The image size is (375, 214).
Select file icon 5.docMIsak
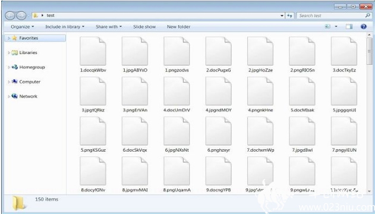pyautogui.click(x=302, y=91)
